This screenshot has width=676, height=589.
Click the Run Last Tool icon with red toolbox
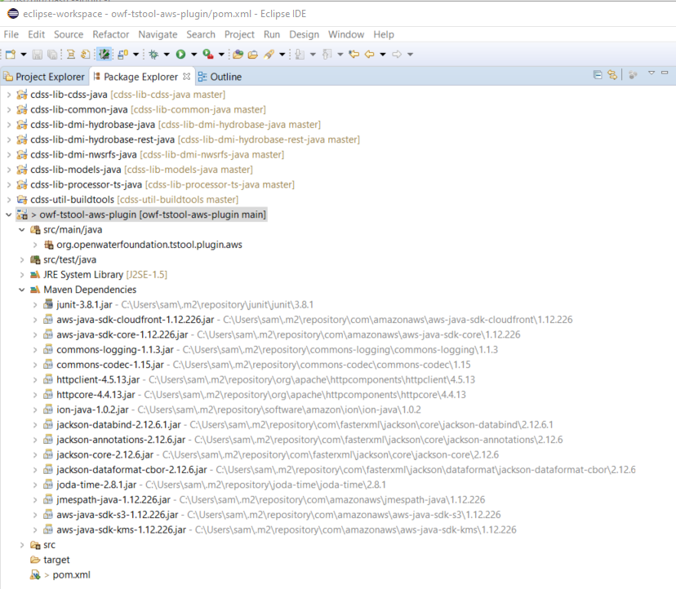(x=208, y=55)
